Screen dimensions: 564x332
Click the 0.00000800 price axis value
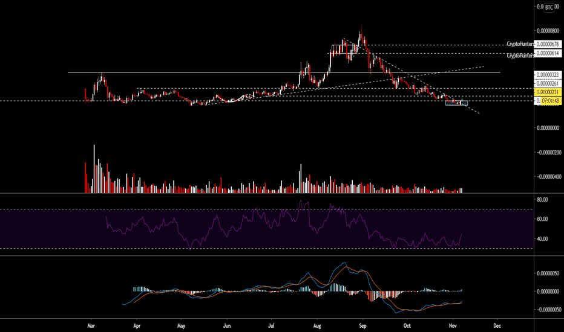tap(548, 31)
